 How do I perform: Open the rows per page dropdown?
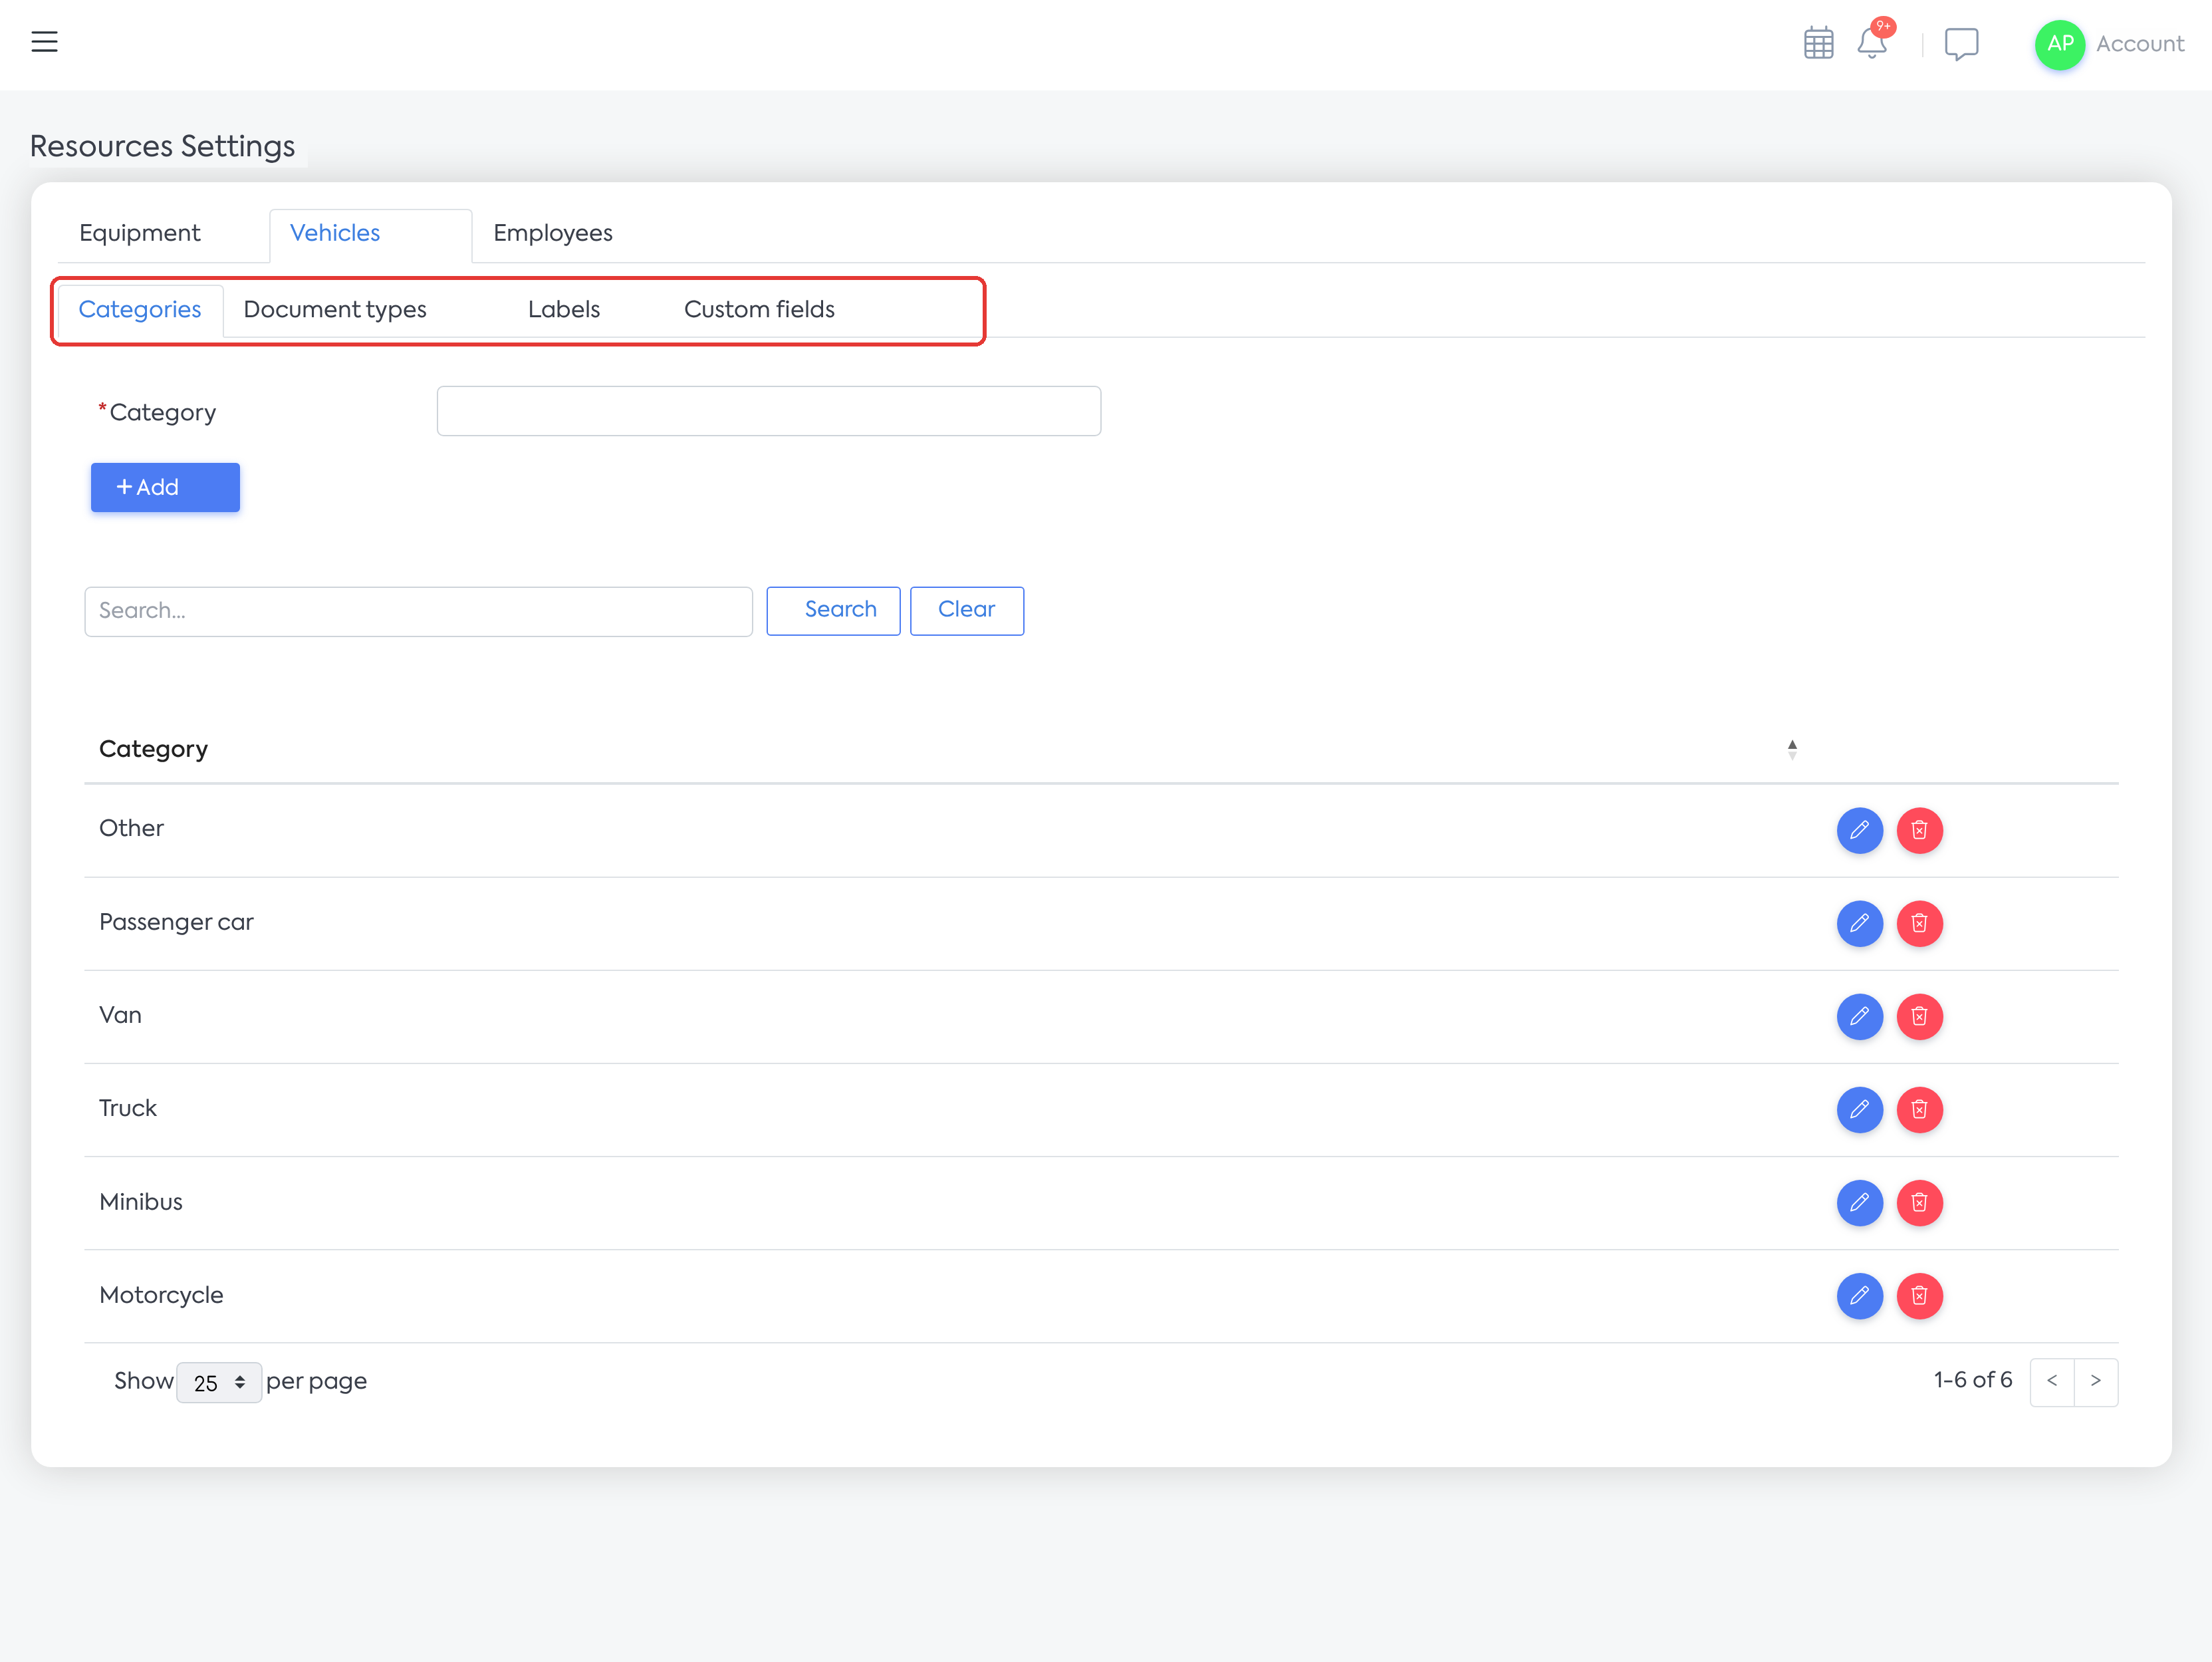point(219,1382)
